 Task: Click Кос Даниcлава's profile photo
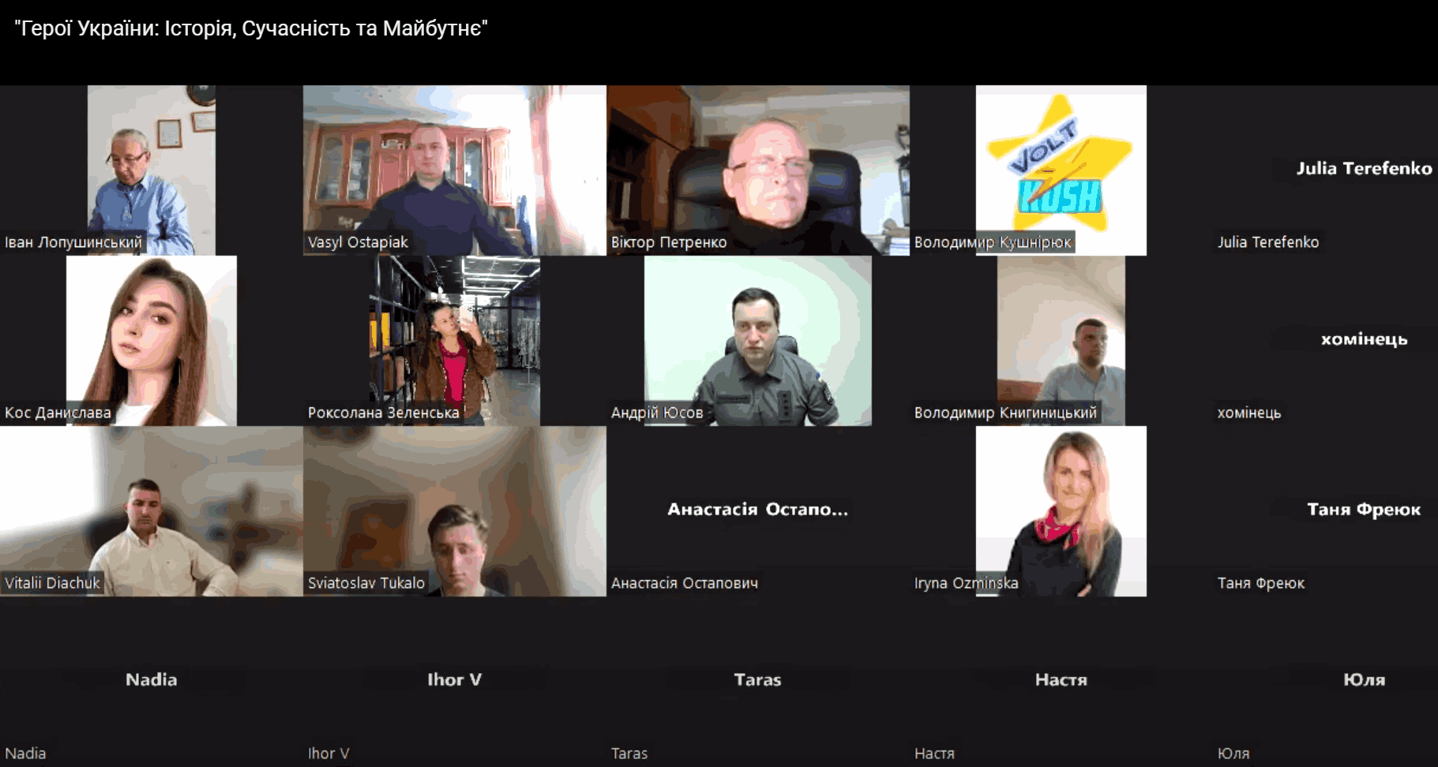coord(152,340)
